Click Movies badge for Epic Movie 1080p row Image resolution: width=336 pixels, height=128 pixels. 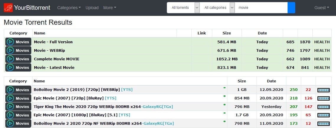tap(18, 115)
